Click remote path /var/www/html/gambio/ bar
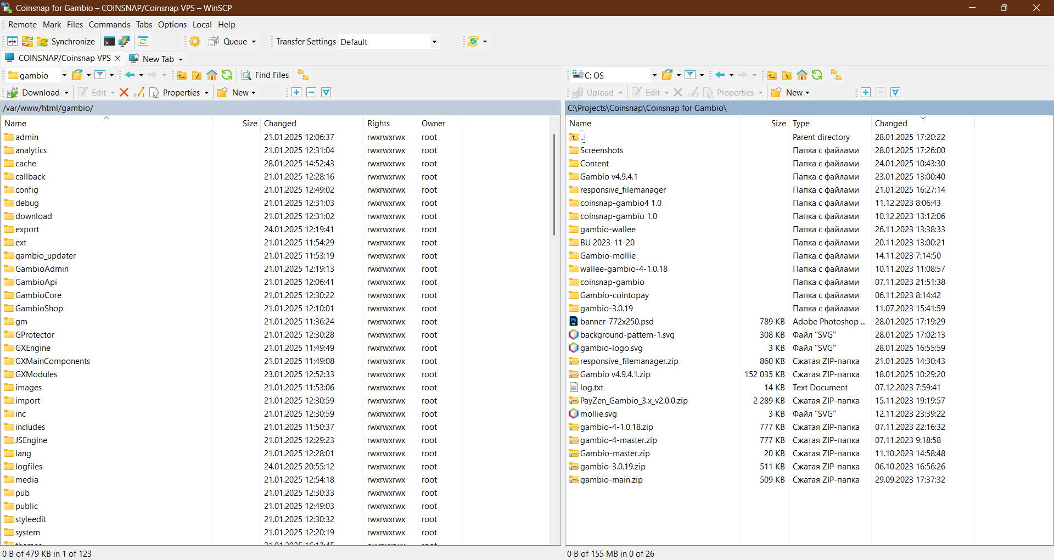The width and height of the screenshot is (1054, 560). [x=281, y=108]
